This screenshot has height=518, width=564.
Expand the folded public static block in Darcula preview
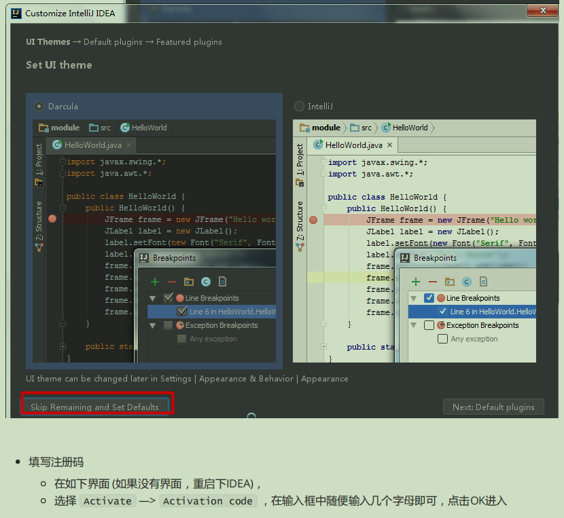pyautogui.click(x=63, y=346)
